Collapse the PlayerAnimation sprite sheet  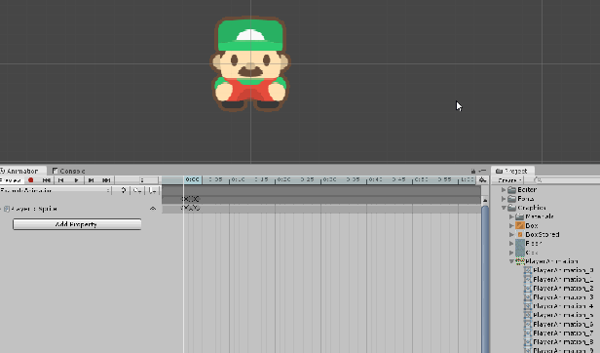[x=511, y=261]
